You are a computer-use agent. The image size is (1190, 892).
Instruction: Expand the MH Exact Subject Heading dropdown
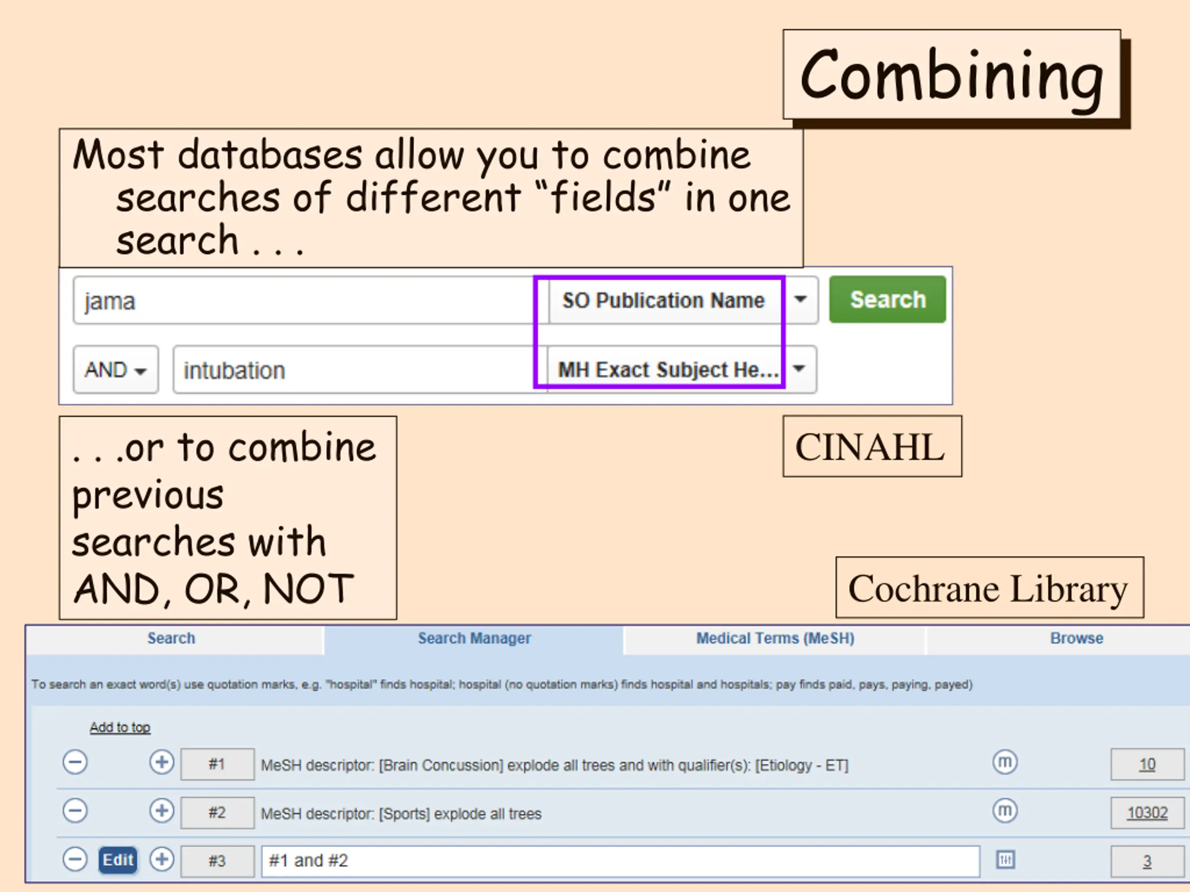[799, 369]
